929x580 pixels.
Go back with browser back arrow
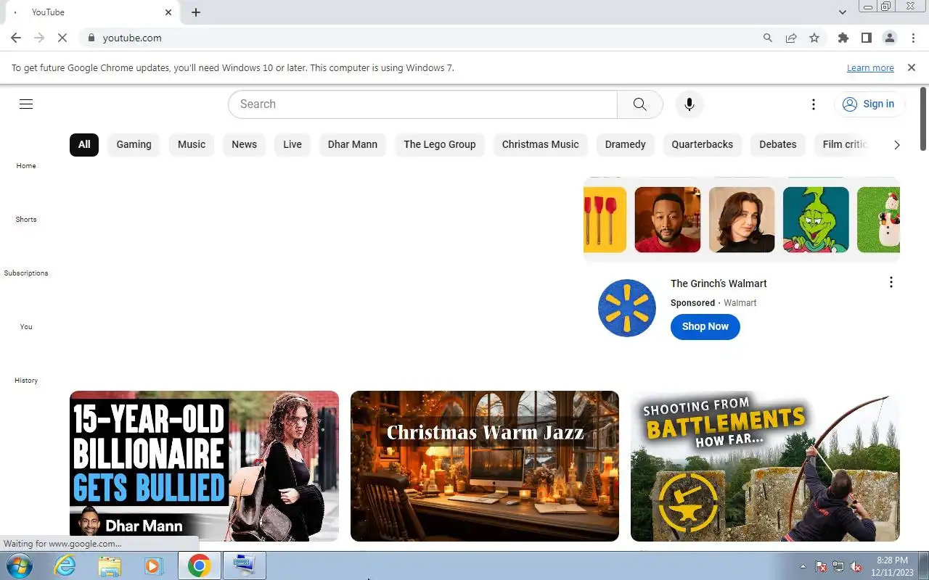click(16, 38)
